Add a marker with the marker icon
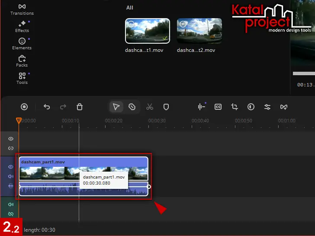Image resolution: width=315 pixels, height=236 pixels. coord(166,107)
